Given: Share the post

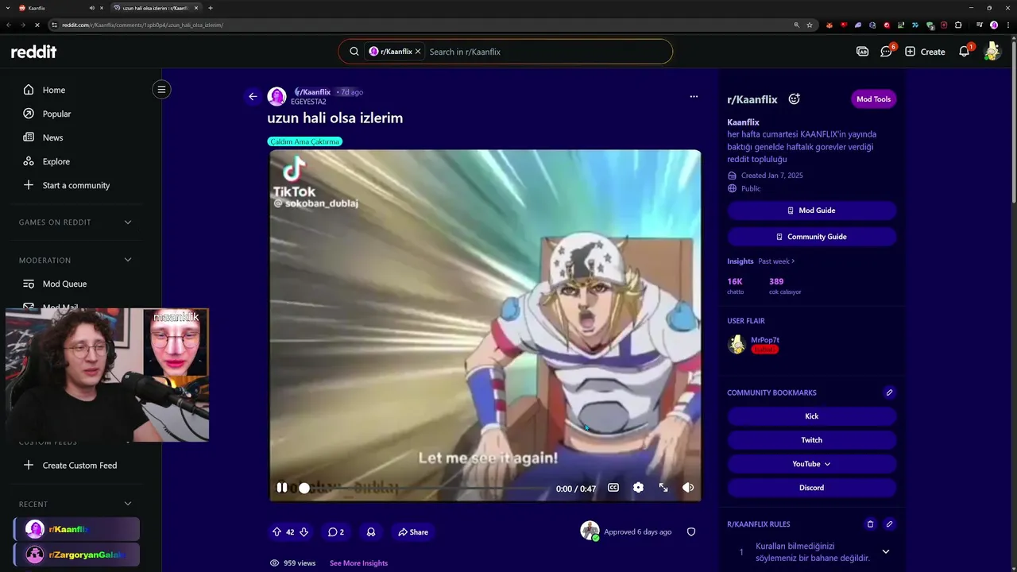Looking at the screenshot, I should [x=413, y=532].
